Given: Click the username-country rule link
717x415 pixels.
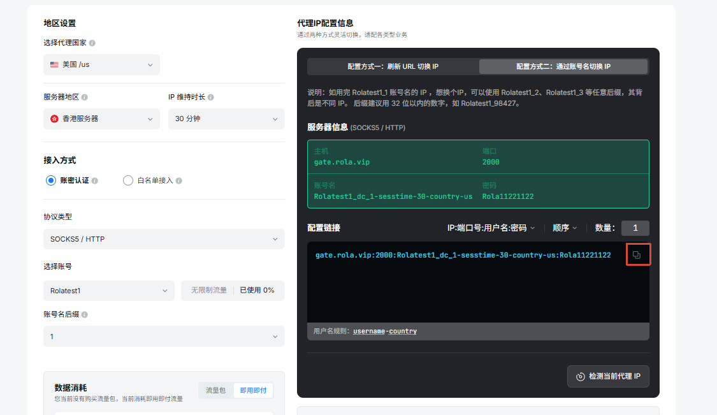Looking at the screenshot, I should tap(385, 331).
